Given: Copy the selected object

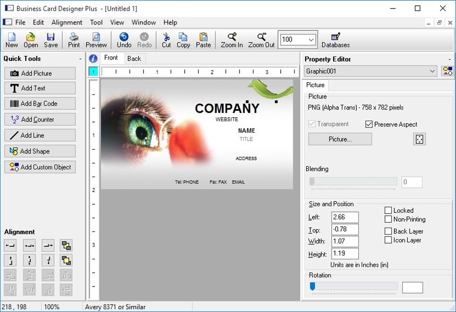Looking at the screenshot, I should point(183,40).
